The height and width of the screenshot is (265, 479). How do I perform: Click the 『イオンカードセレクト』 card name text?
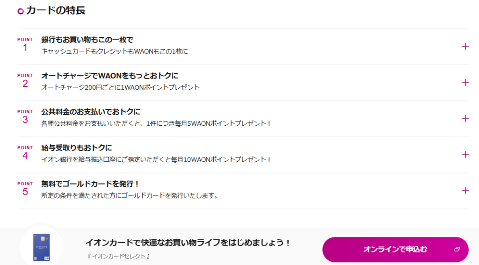click(118, 256)
